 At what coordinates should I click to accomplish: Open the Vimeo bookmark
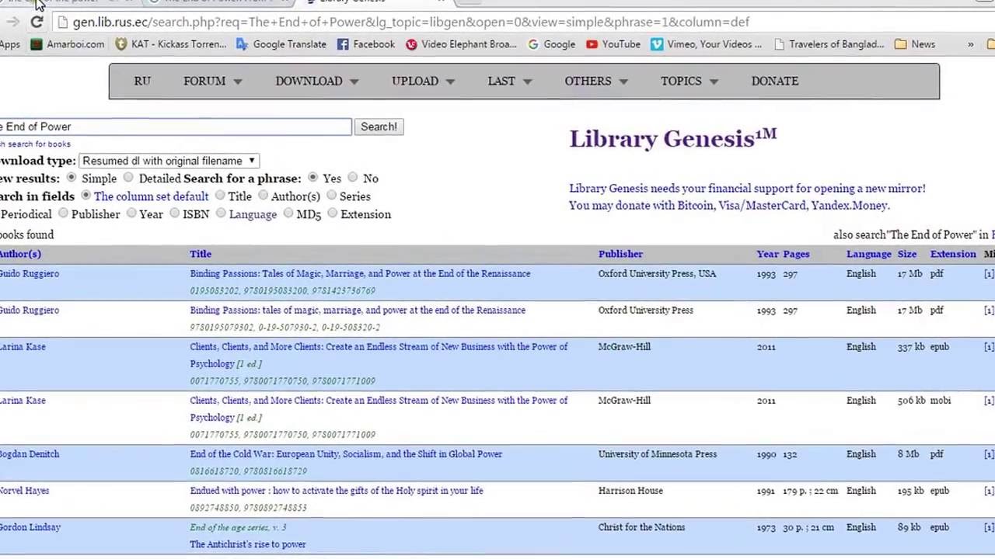[707, 44]
